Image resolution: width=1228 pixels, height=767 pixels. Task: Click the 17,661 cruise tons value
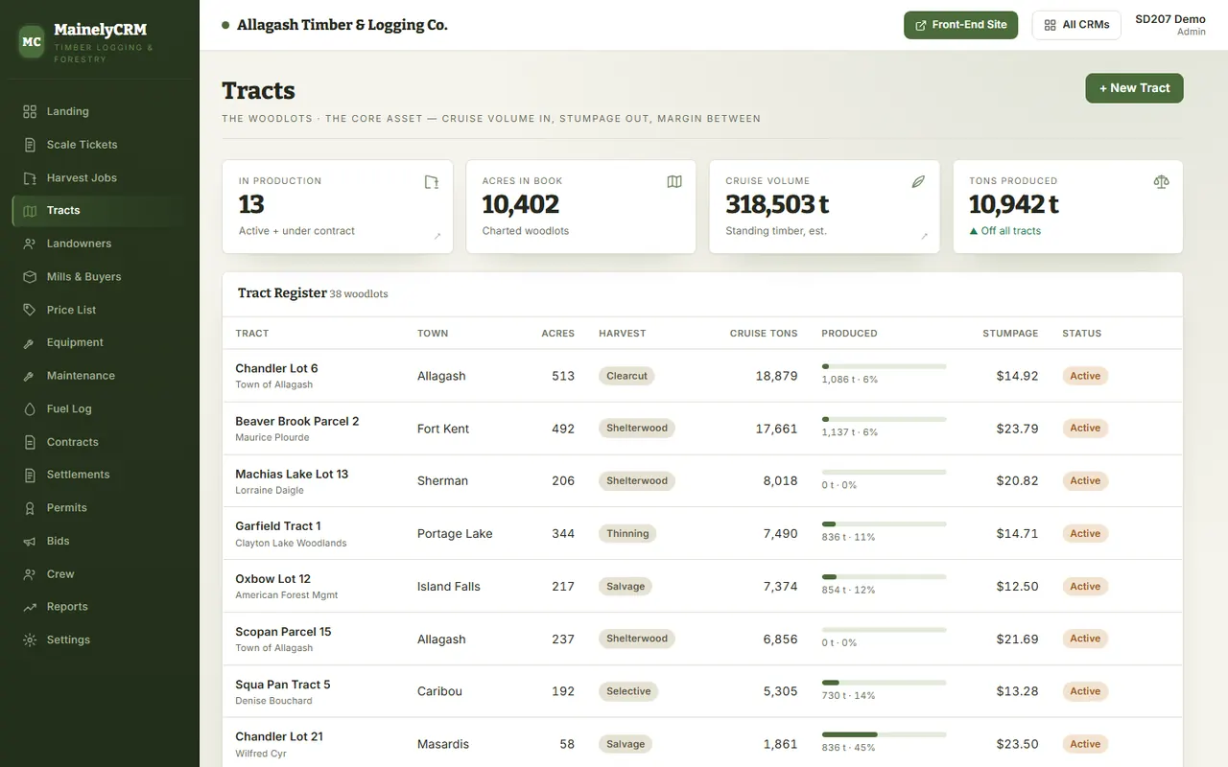tap(776, 429)
